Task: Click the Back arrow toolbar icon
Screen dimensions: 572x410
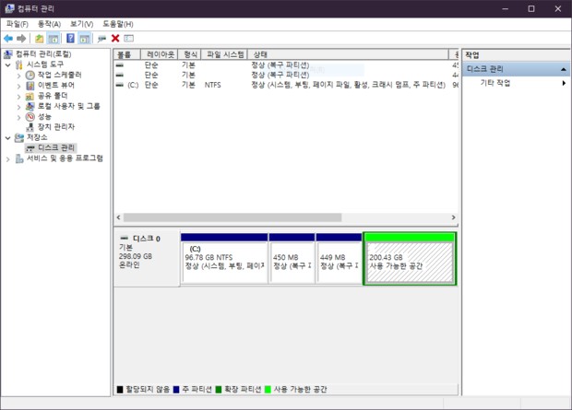Action: tap(8, 39)
